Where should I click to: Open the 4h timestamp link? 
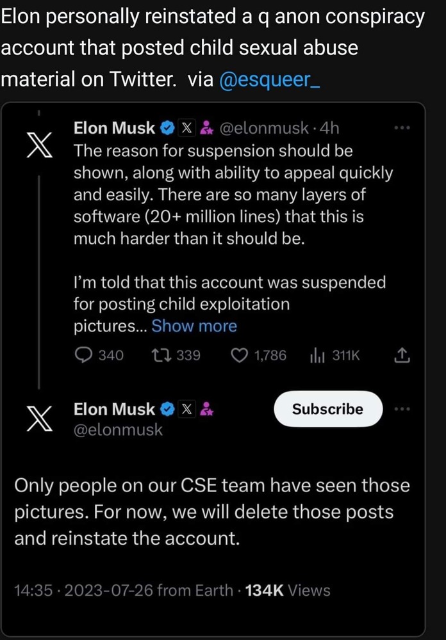(328, 128)
